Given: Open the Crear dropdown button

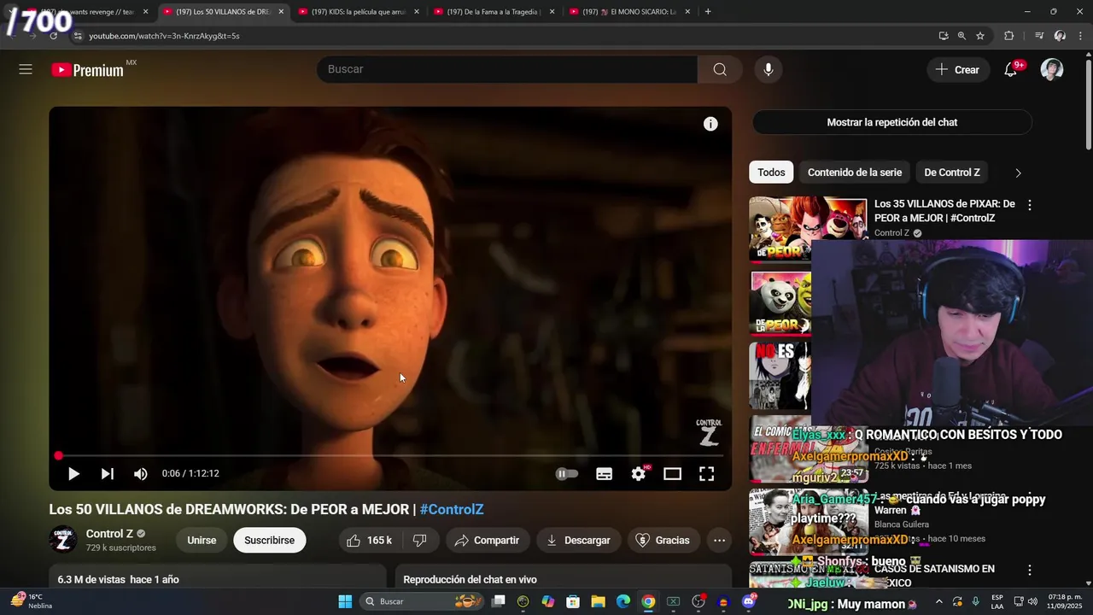Looking at the screenshot, I should (x=957, y=69).
